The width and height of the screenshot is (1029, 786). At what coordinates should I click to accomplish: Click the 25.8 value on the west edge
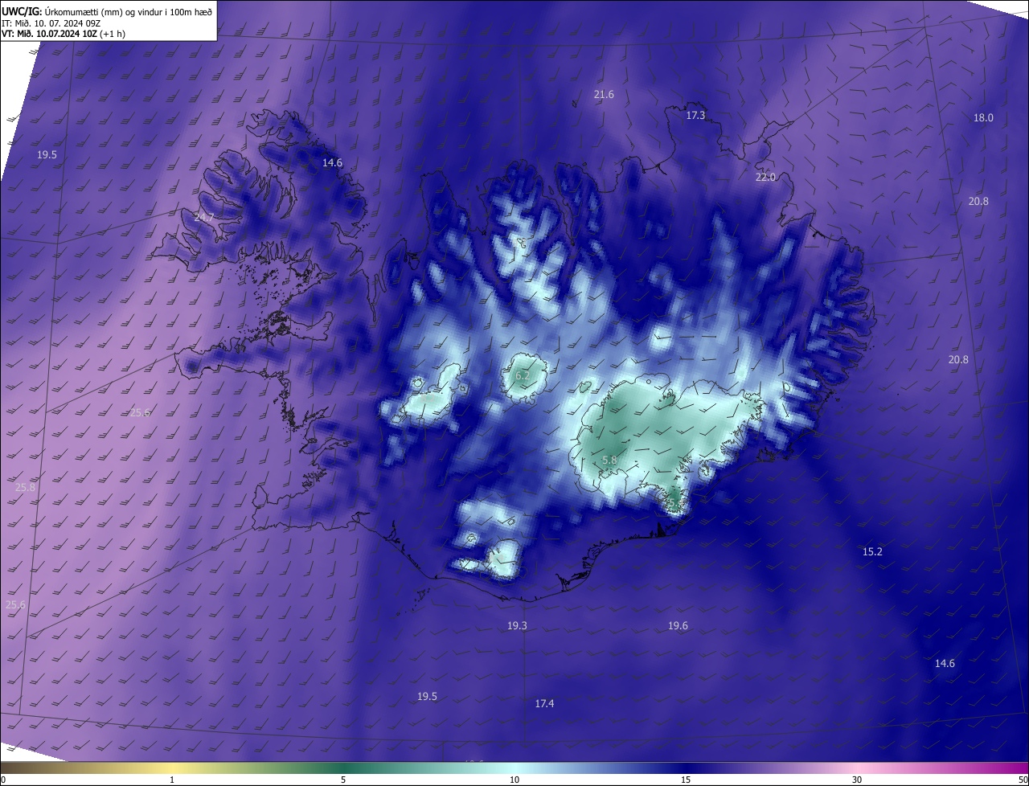25,488
